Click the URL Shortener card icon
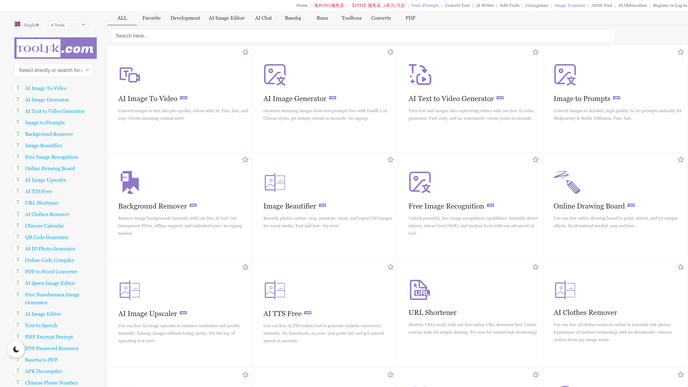Image resolution: width=688 pixels, height=387 pixels. 420,290
